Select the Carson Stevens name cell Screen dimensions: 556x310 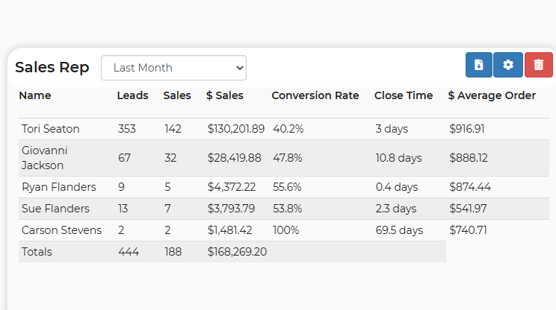pyautogui.click(x=62, y=230)
